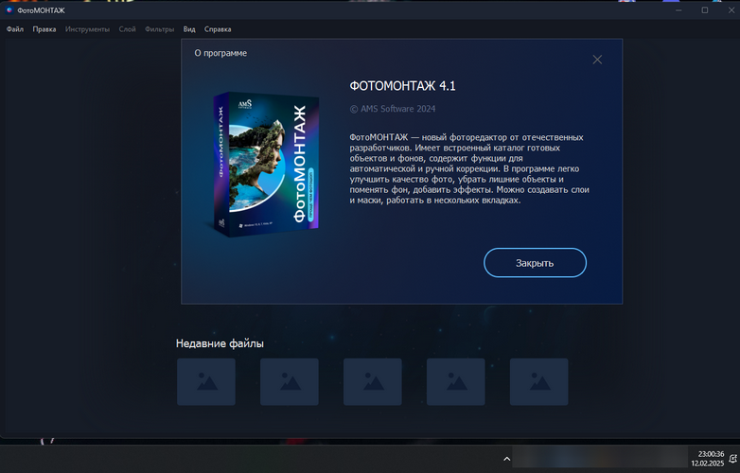Open the Инструменты menu
This screenshot has width=740, height=473.
coord(87,29)
